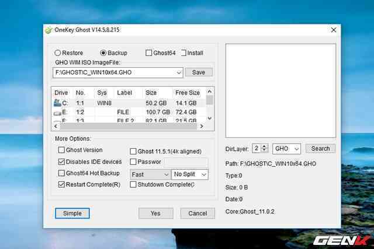Decrease the DirLayer value with down arrow
The image size is (374, 249).
click(264, 150)
